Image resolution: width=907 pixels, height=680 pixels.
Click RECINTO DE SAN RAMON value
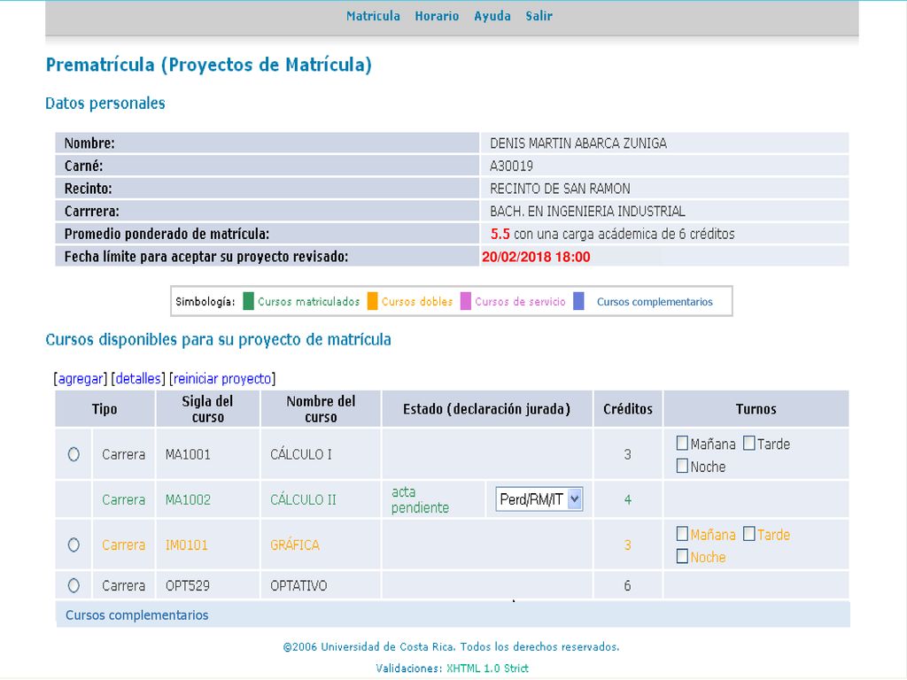point(560,189)
